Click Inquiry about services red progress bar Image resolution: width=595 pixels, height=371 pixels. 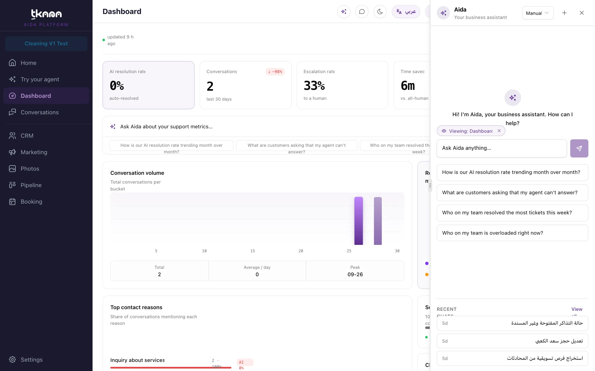(171, 367)
